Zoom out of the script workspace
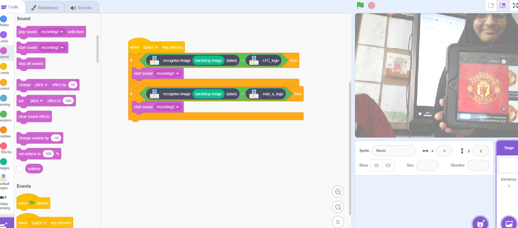 click(x=338, y=207)
